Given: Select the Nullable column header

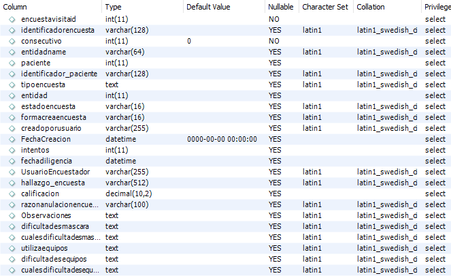Looking at the screenshot, I should (x=282, y=7).
